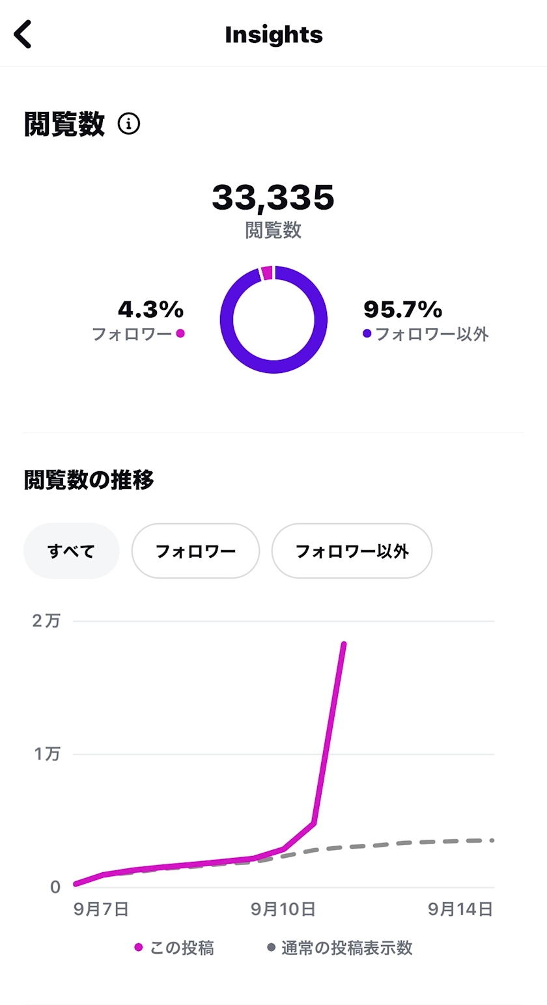Click the 9月10日 date on the axis
This screenshot has width=547, height=1005.
tap(283, 909)
